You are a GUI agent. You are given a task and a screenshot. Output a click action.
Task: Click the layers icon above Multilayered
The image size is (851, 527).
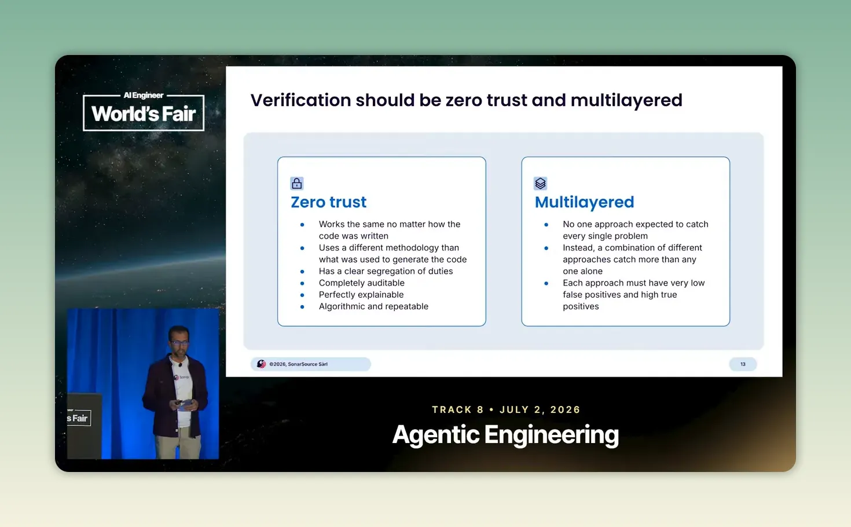[x=540, y=184]
